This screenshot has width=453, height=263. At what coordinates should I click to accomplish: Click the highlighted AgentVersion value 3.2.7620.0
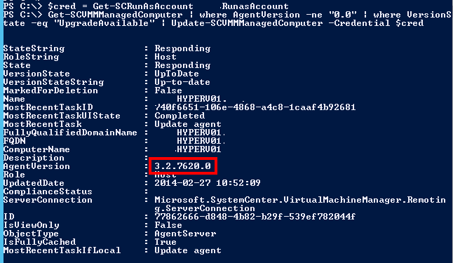[x=182, y=166]
